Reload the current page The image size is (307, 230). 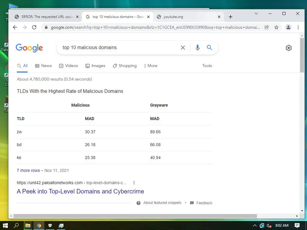click(34, 27)
